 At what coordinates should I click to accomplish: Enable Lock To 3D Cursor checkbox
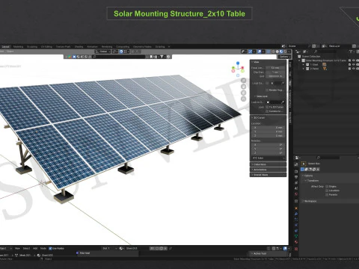(x=268, y=107)
